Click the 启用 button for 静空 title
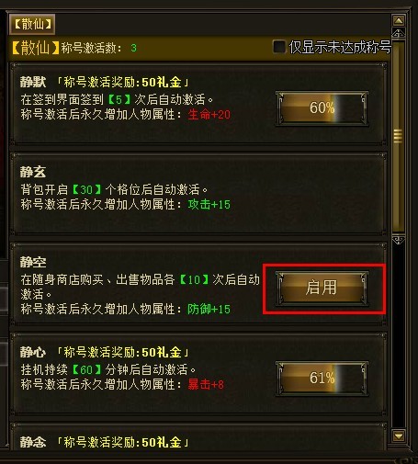418x464 pixels. [x=322, y=288]
